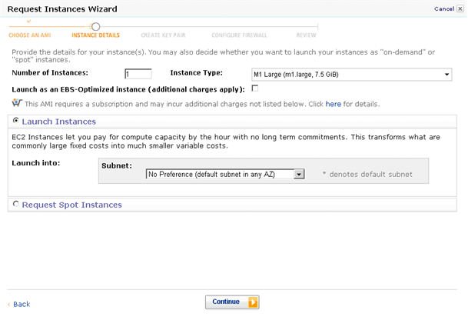
Task: Click the '* denotes default subnet' note
Action: 367,174
